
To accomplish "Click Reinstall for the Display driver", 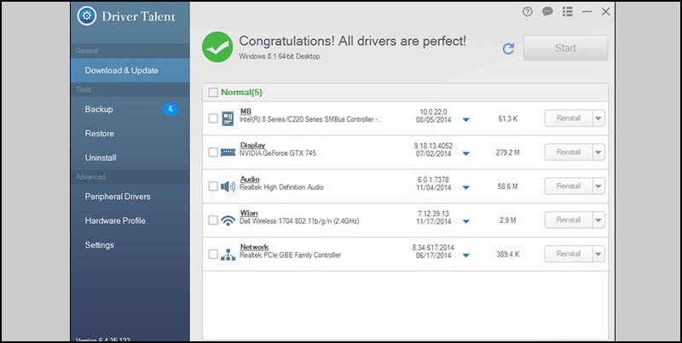I will [x=569, y=152].
